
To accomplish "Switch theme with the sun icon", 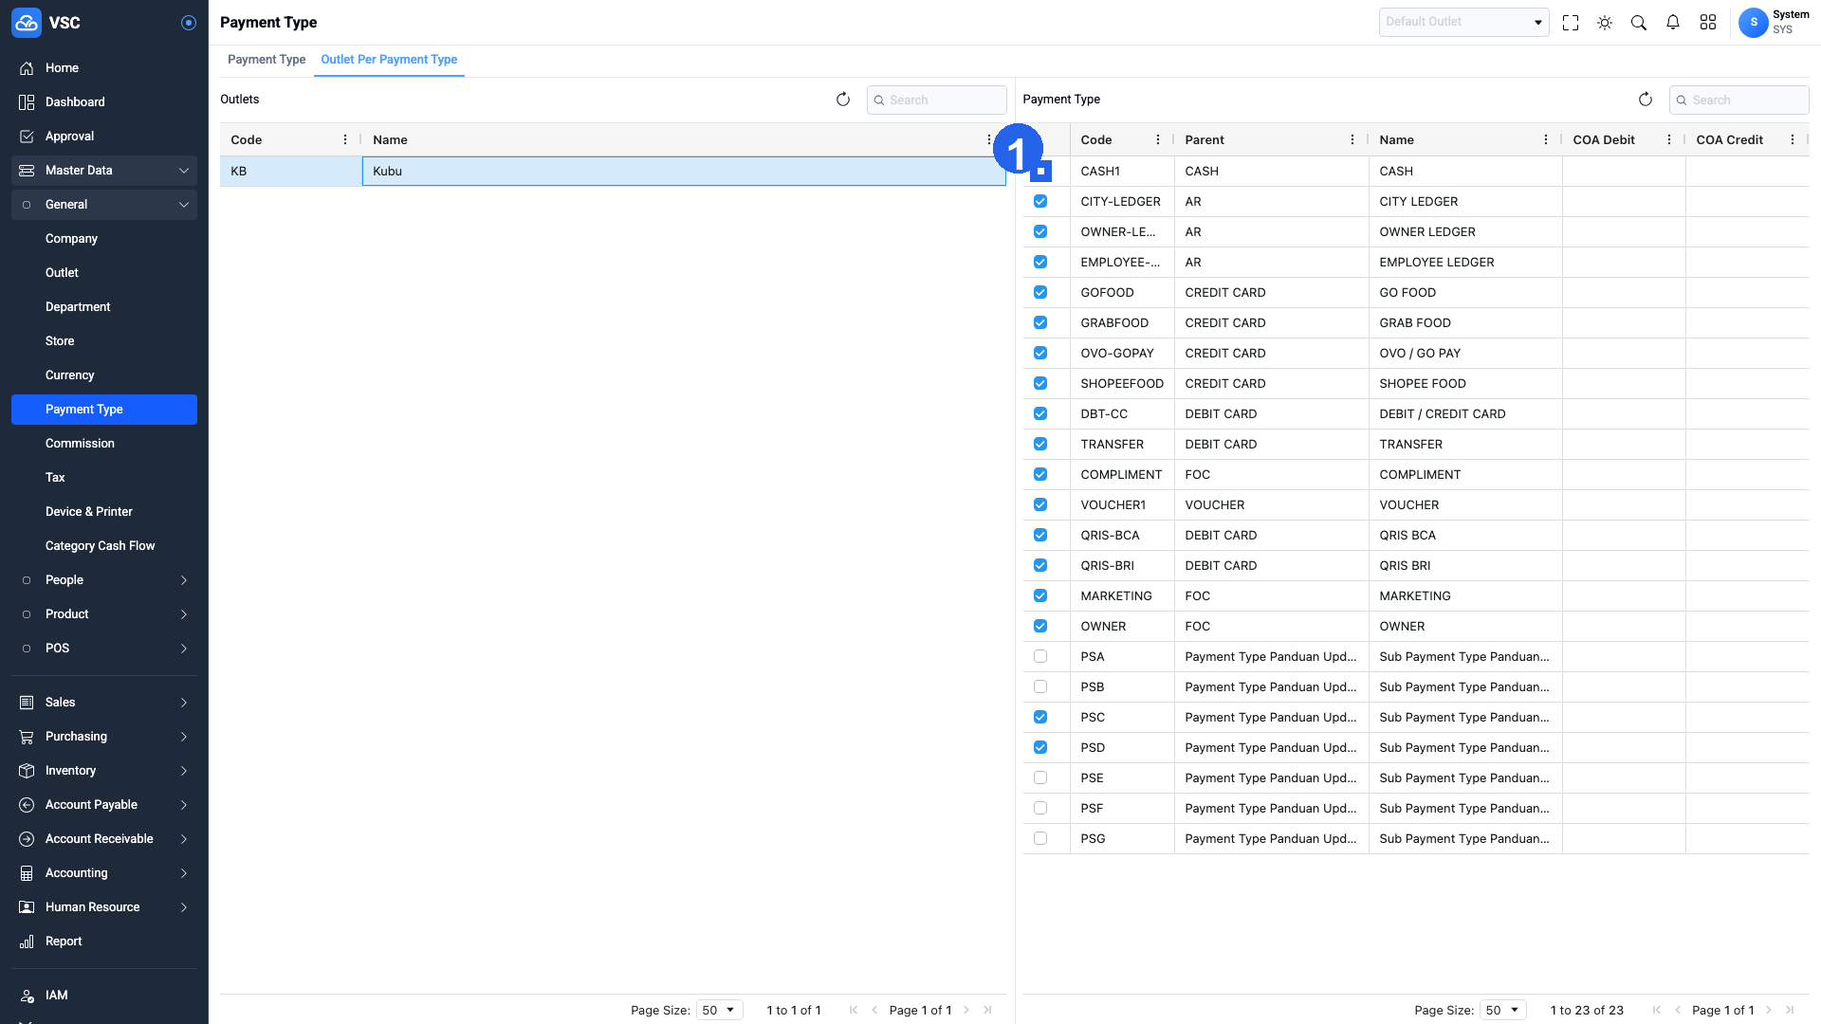I will tap(1605, 23).
